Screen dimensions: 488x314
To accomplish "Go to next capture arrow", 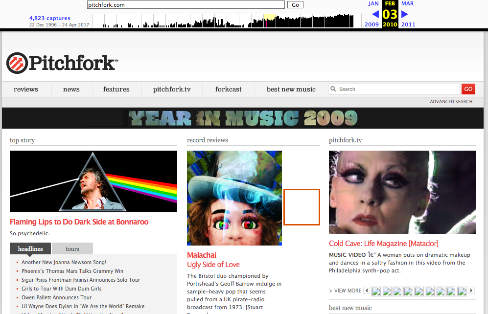I will tap(405, 14).
